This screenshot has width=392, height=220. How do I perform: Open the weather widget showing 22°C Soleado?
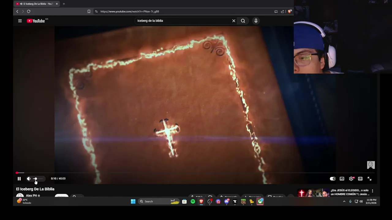(x=24, y=201)
